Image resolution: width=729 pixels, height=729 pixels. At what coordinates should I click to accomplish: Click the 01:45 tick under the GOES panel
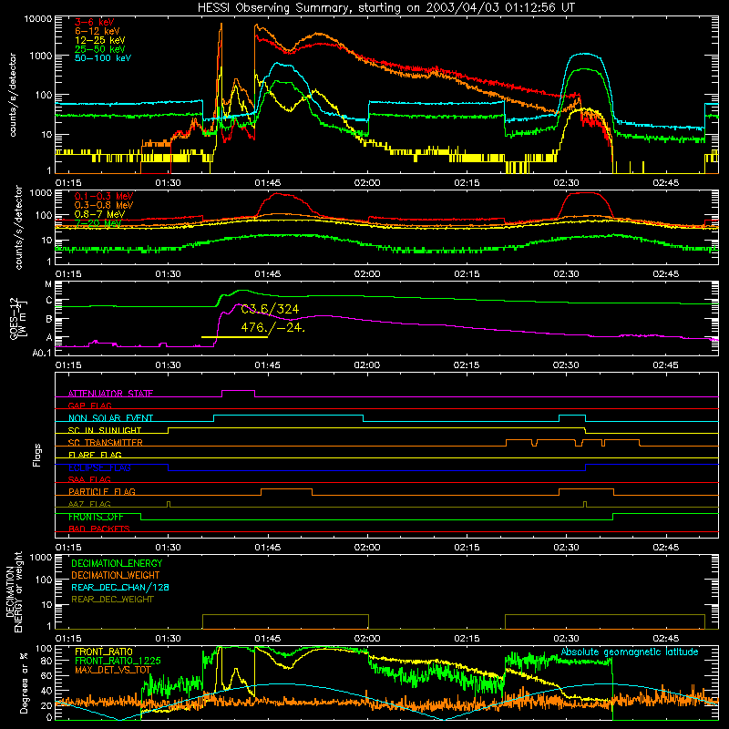click(267, 365)
